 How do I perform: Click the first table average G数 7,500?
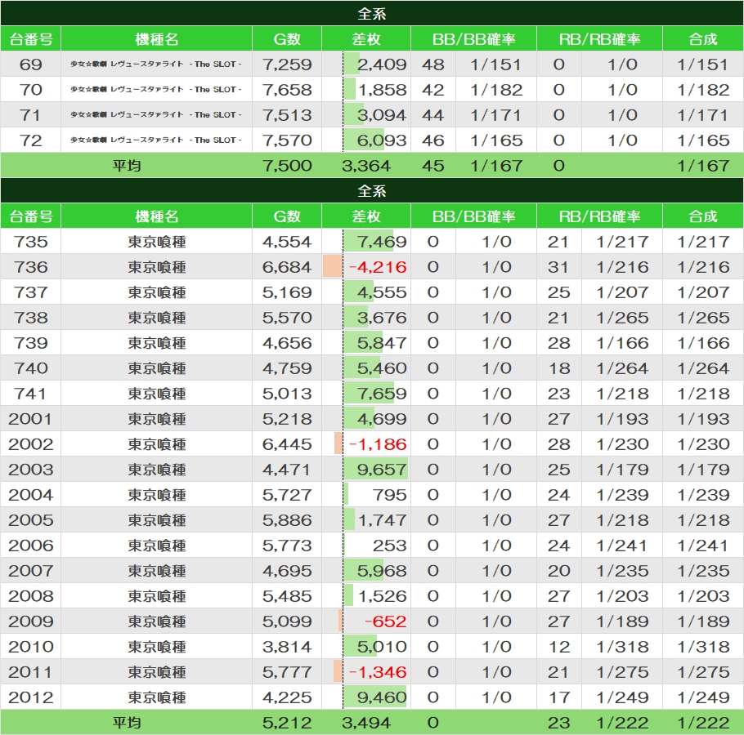pyautogui.click(x=287, y=166)
